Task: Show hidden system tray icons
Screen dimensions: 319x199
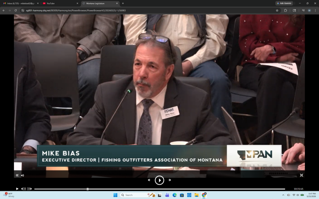Action: pos(283,195)
